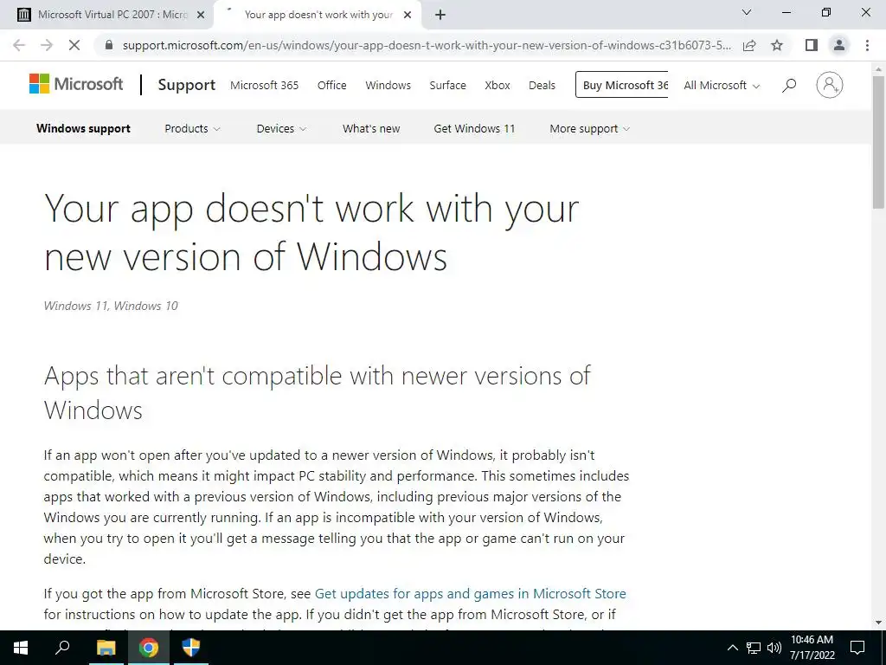Expand the Products dropdown

click(x=192, y=128)
